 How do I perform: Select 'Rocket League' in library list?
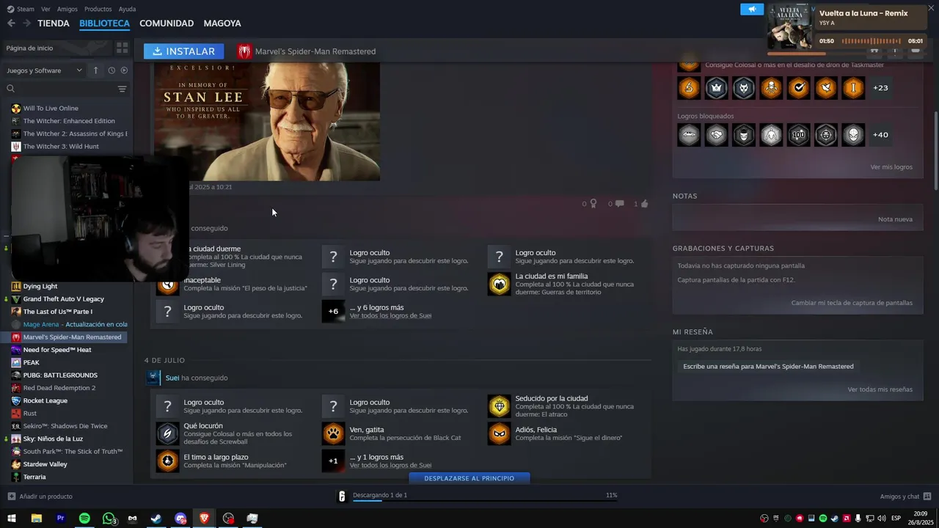[45, 400]
